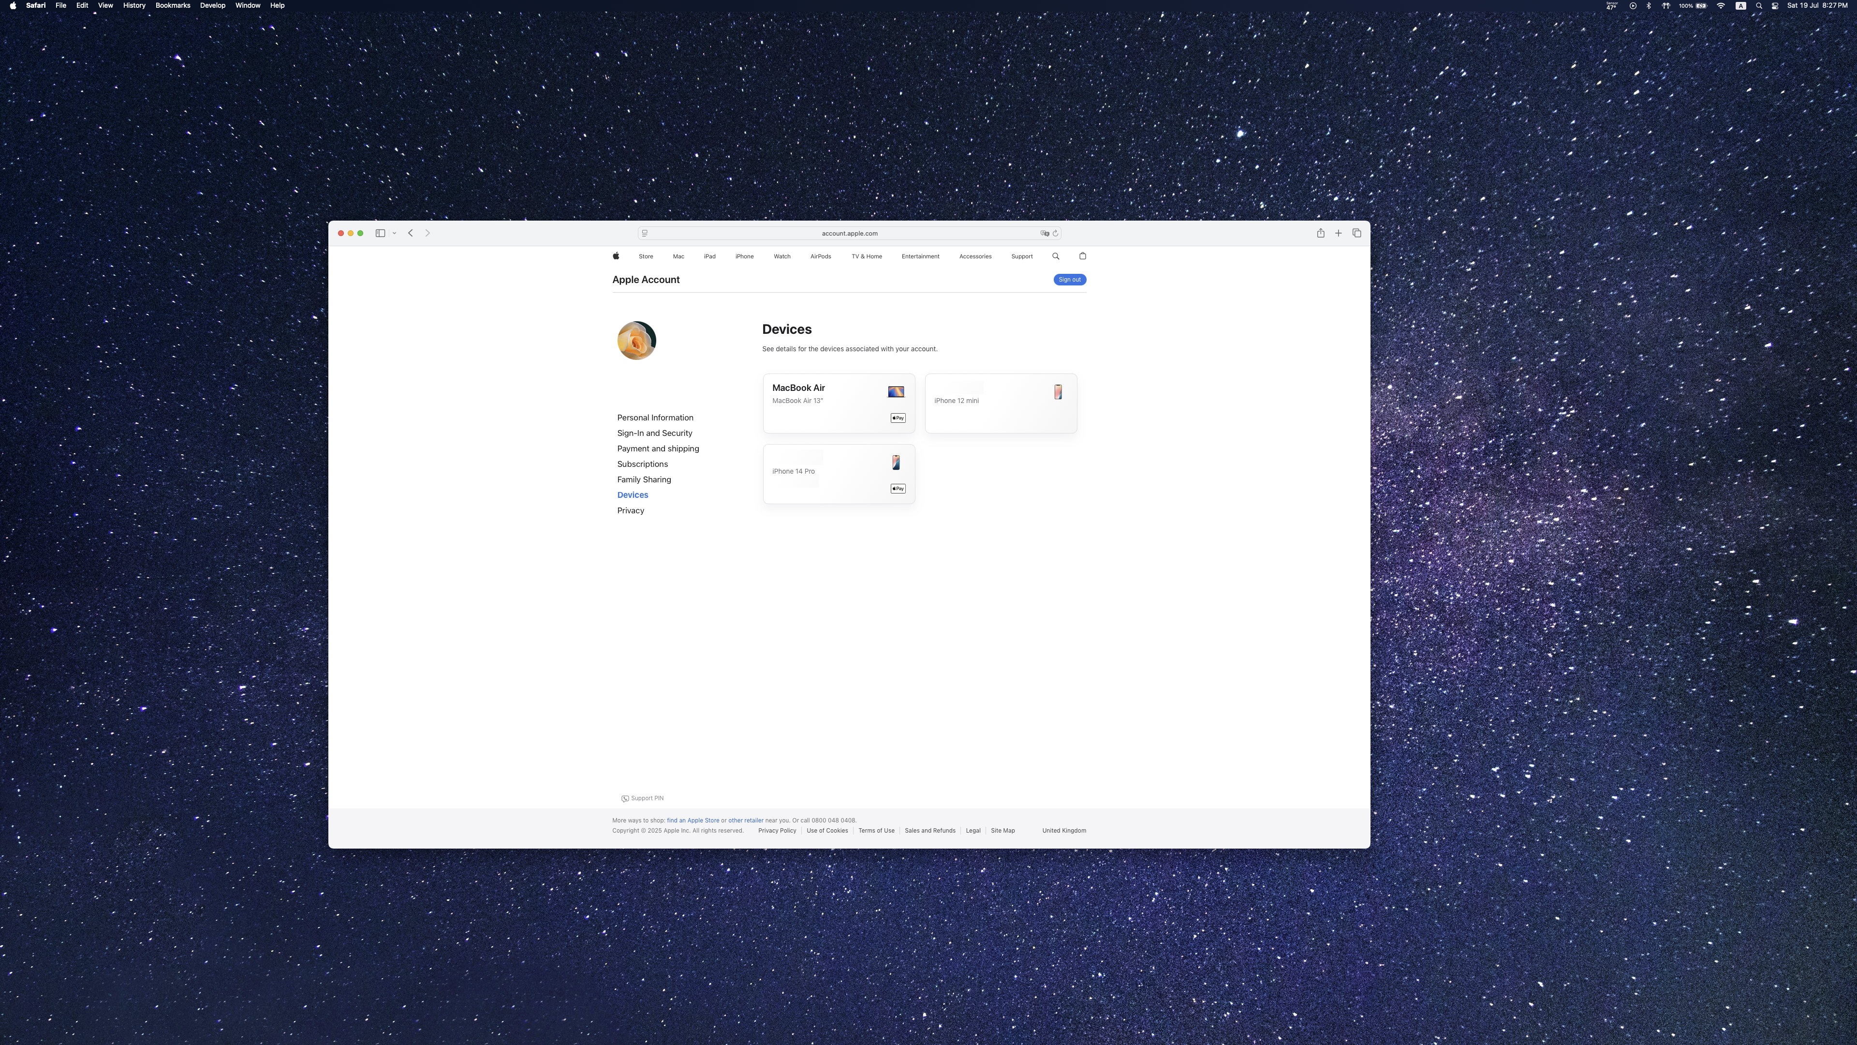Open the Accessories navigation link

point(975,257)
